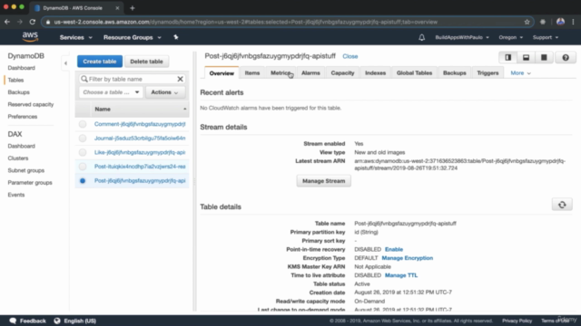Click the AWS logo home icon
Viewport: 581px width, 326px height.
pos(30,37)
